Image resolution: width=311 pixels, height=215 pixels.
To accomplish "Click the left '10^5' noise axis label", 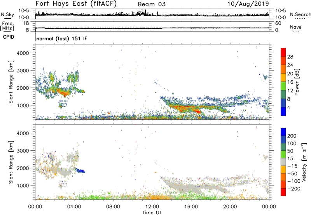I will pos(24,11).
